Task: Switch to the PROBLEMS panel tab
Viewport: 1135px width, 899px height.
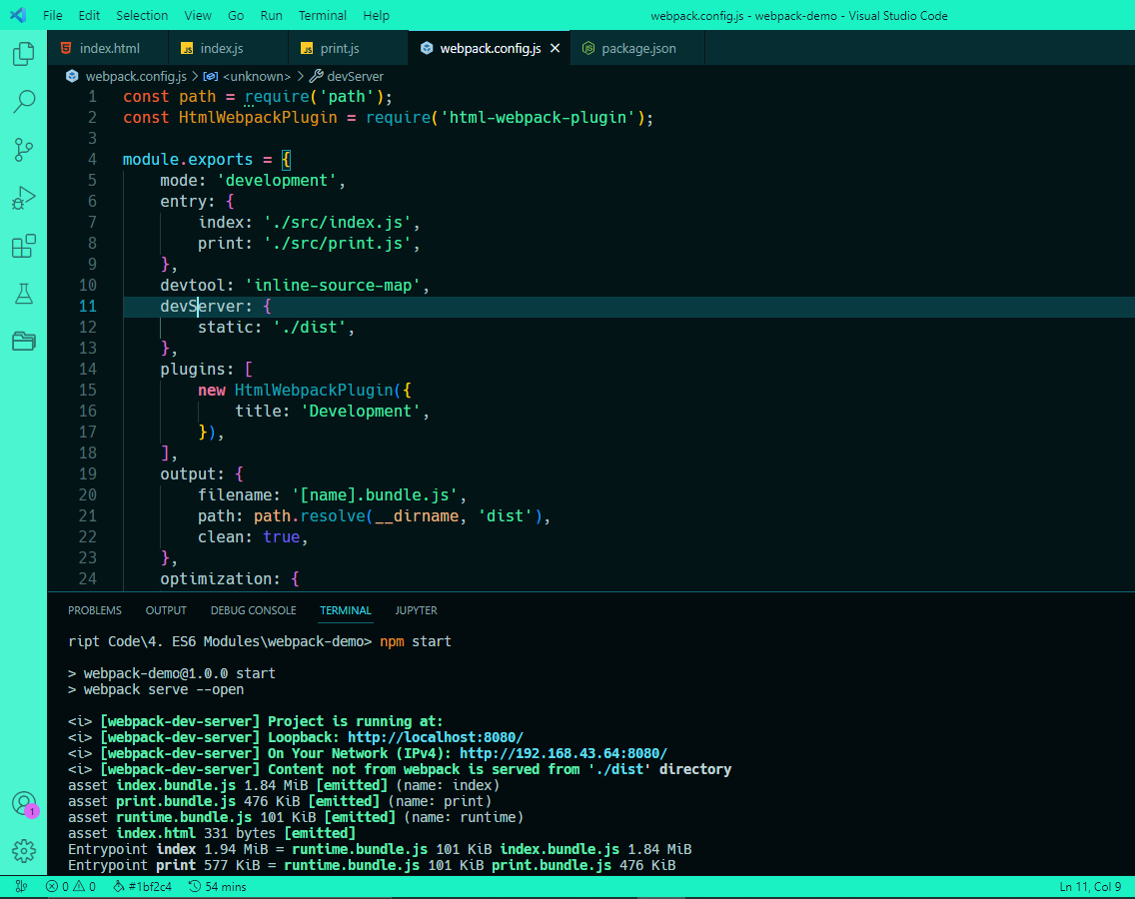Action: coord(95,610)
